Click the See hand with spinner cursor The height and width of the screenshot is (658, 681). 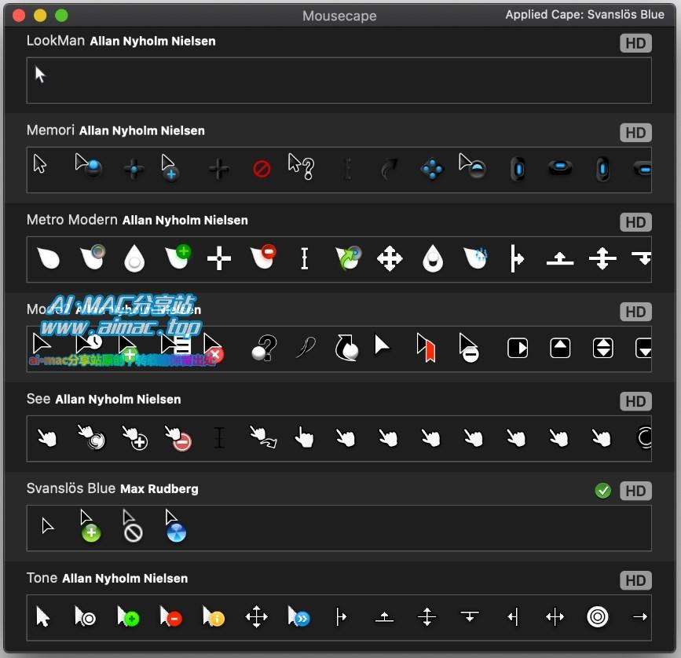[x=91, y=437]
